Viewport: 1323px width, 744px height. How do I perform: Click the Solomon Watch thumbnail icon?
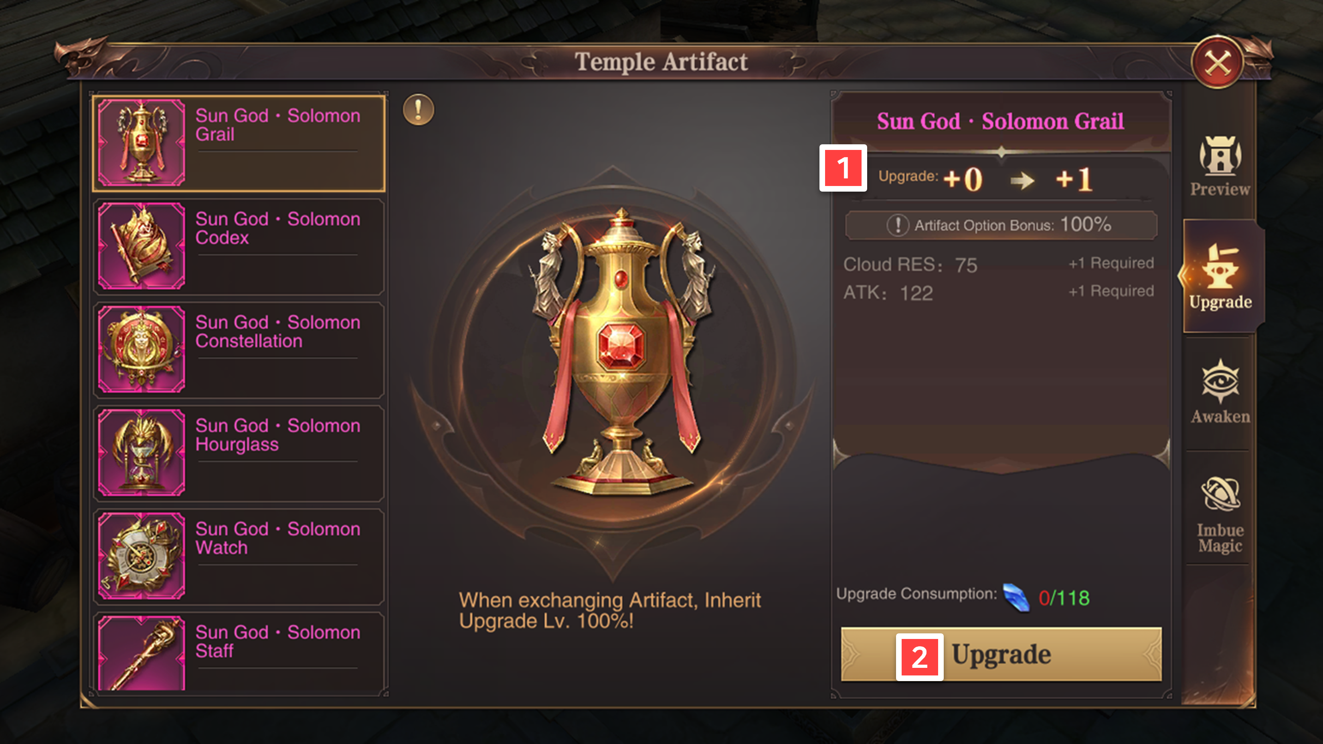tap(141, 556)
